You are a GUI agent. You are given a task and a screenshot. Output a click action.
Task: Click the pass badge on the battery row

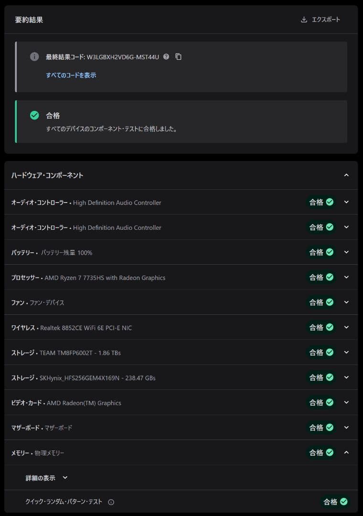pyautogui.click(x=321, y=252)
